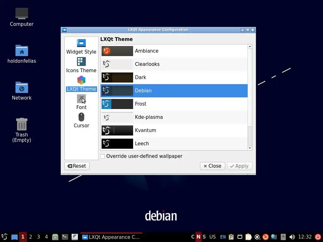
Task: Open the Trash desktop icon
Action: pyautogui.click(x=22, y=130)
